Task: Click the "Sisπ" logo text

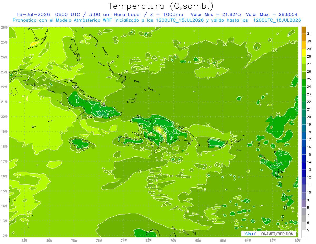Action: [x=250, y=234]
